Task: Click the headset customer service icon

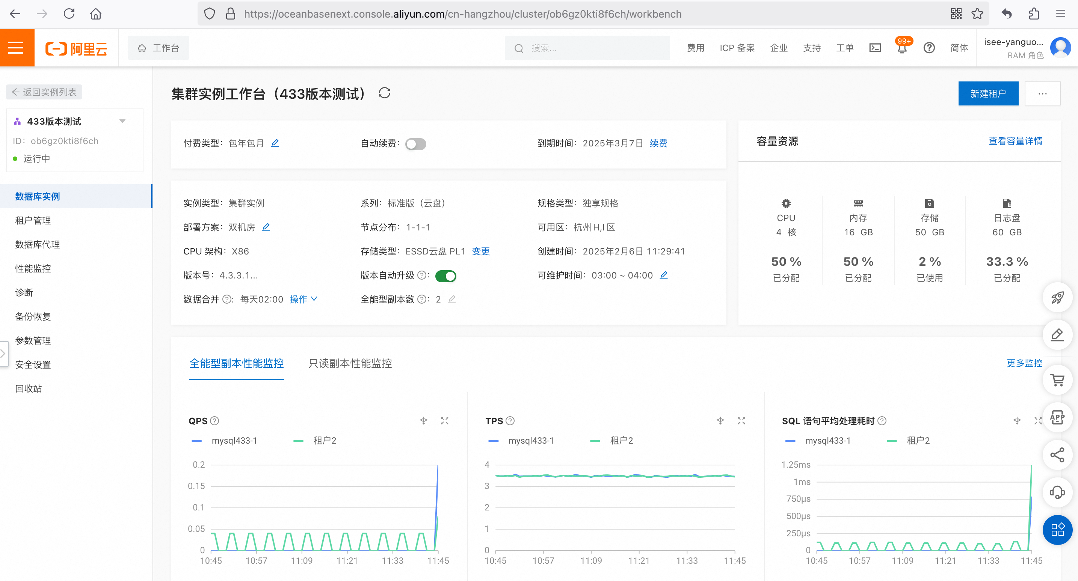Action: (x=1057, y=492)
